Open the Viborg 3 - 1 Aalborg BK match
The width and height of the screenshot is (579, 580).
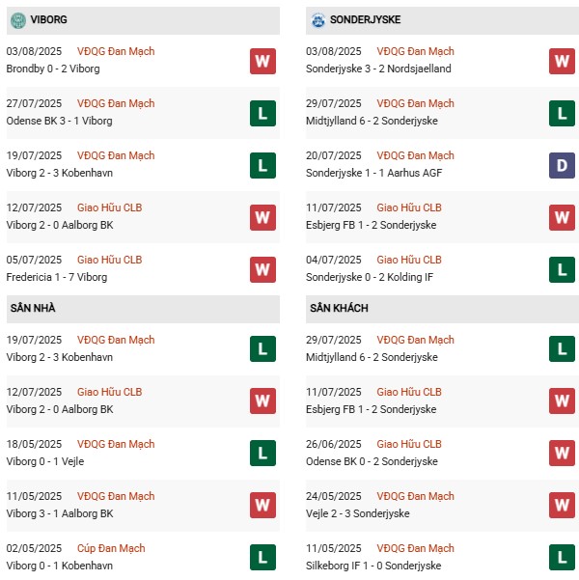[60, 513]
